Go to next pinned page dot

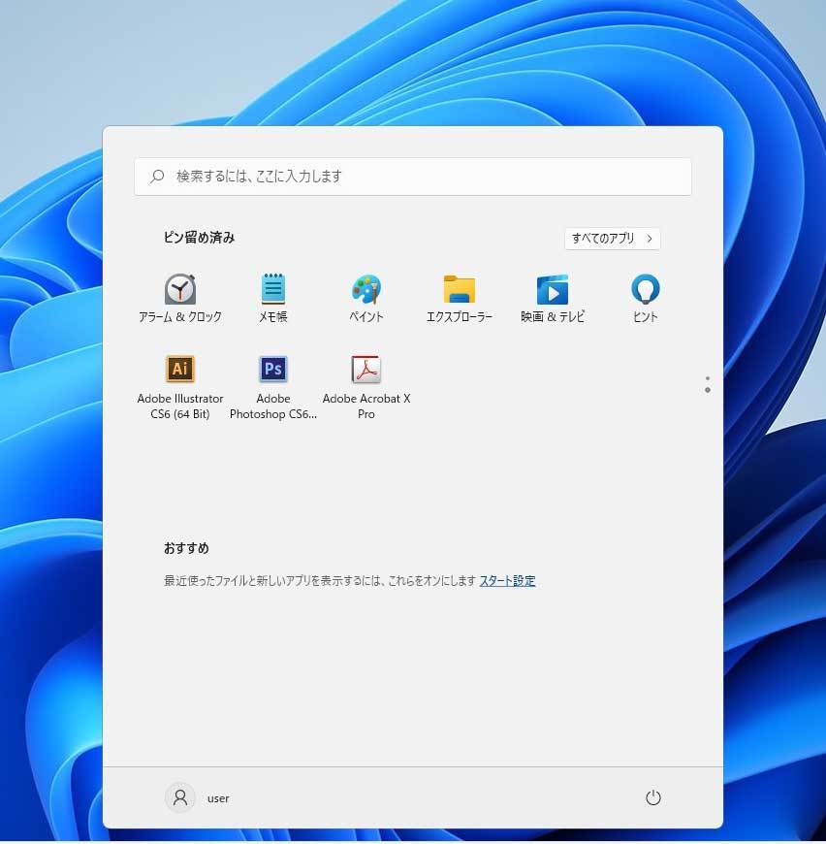pos(708,390)
